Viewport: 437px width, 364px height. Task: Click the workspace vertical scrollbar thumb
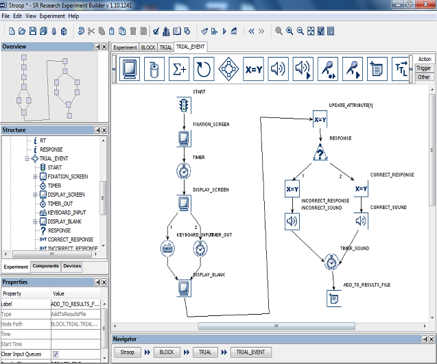point(432,150)
